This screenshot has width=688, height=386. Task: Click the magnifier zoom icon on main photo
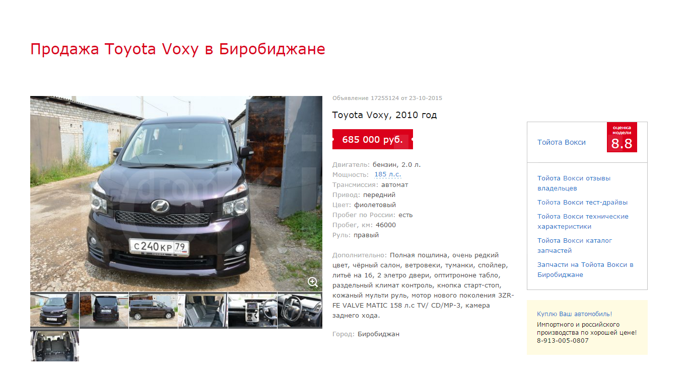click(313, 282)
